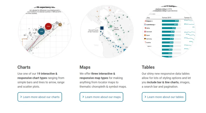206x113 pixels.
Task: Click the Charts heading
Action: tap(24, 67)
